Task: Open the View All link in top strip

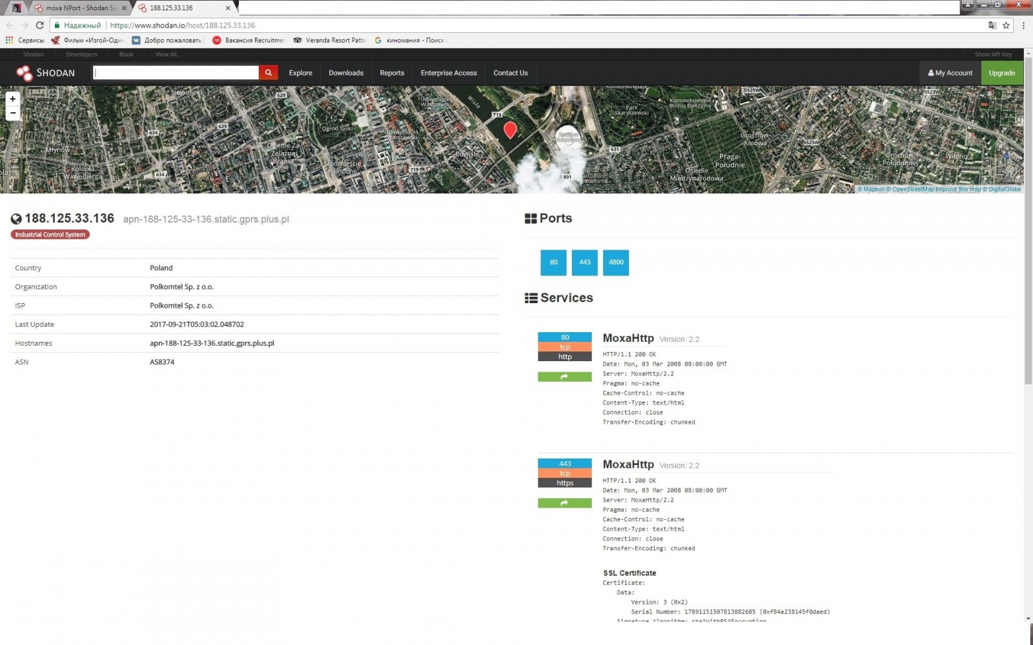Action: (168, 54)
